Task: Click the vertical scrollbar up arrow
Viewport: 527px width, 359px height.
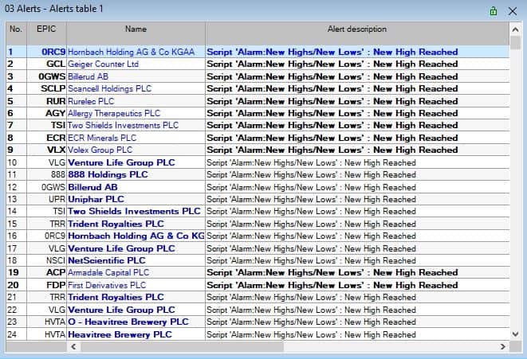Action: 515,29
